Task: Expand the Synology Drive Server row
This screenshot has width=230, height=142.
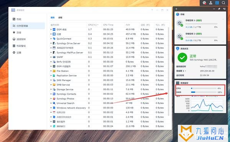Action: point(51,43)
